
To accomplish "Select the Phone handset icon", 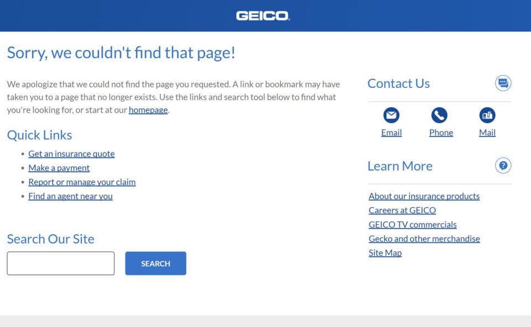I will coord(440,115).
